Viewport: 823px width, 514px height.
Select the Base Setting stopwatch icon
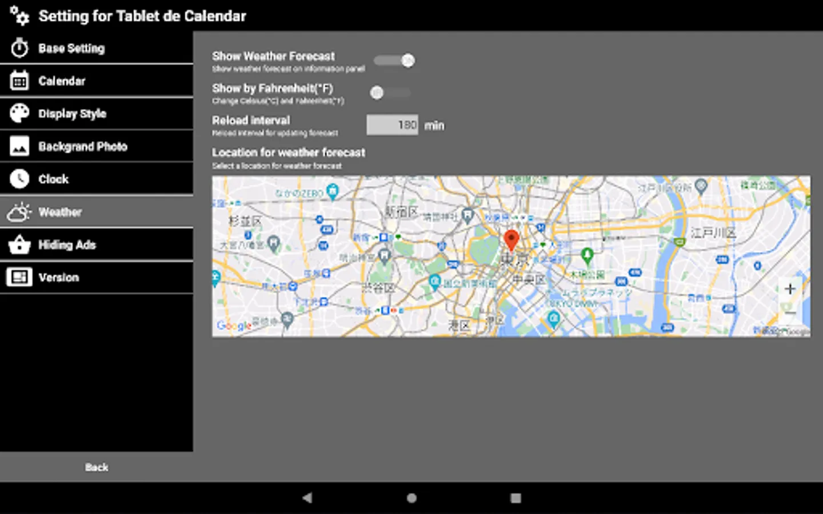pyautogui.click(x=20, y=48)
